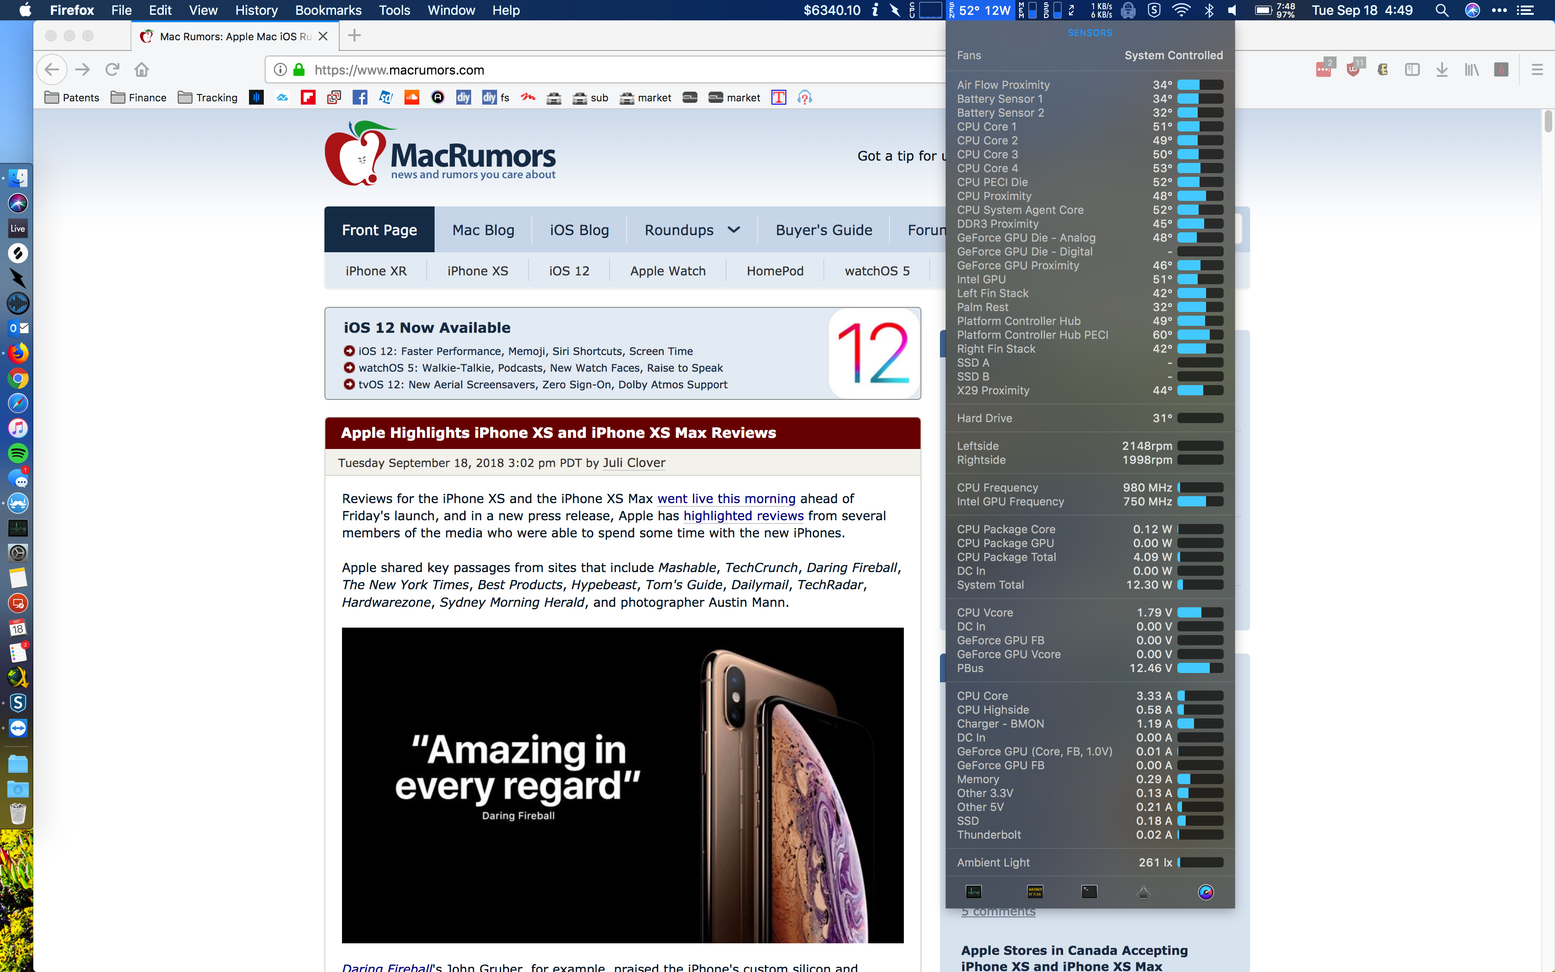Screen dimensions: 1555x972
Task: Toggle the Firefox sidebar view
Action: (1412, 69)
